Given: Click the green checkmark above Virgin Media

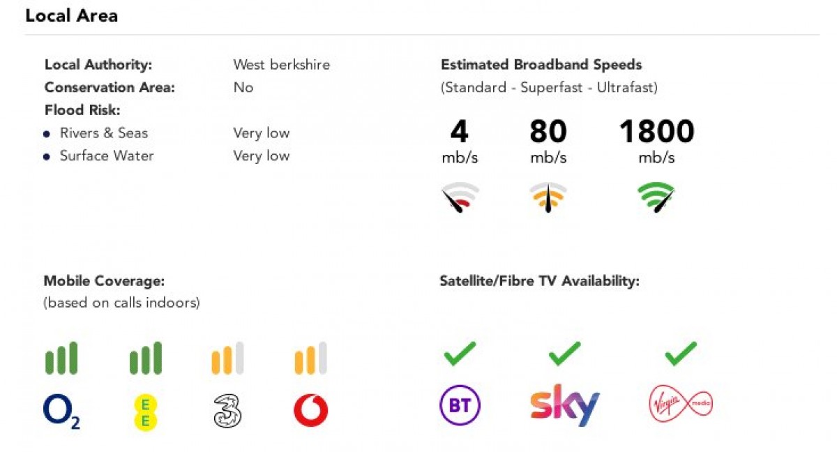Looking at the screenshot, I should (x=680, y=353).
